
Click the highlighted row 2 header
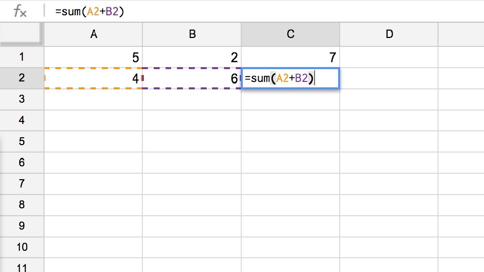click(x=21, y=78)
